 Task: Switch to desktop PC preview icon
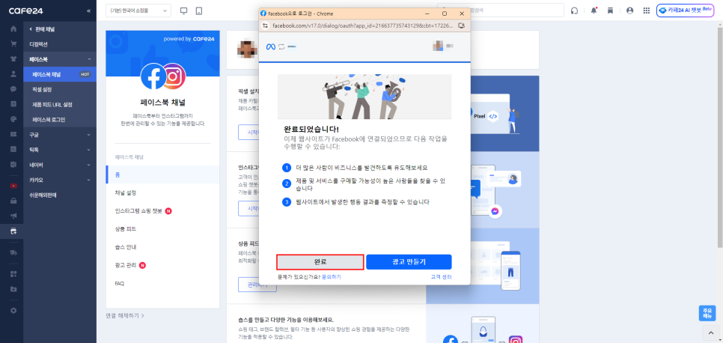click(x=184, y=10)
